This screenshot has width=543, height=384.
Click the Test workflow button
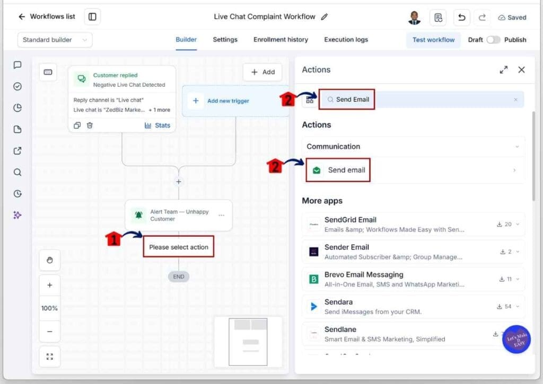pos(433,40)
